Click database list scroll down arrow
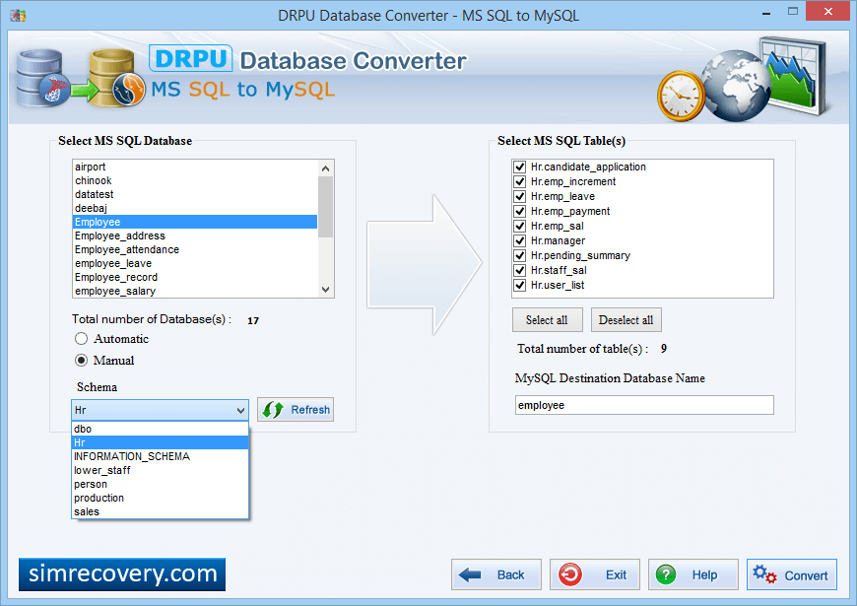The image size is (857, 606). pos(326,290)
